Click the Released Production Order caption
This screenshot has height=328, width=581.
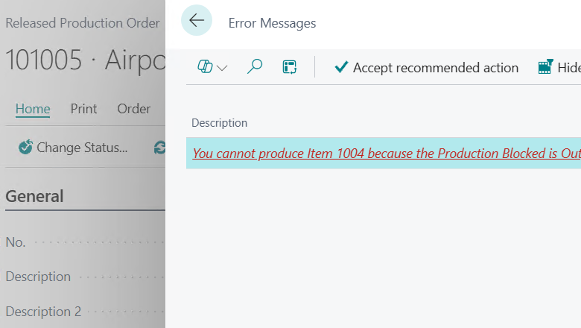pyautogui.click(x=82, y=23)
